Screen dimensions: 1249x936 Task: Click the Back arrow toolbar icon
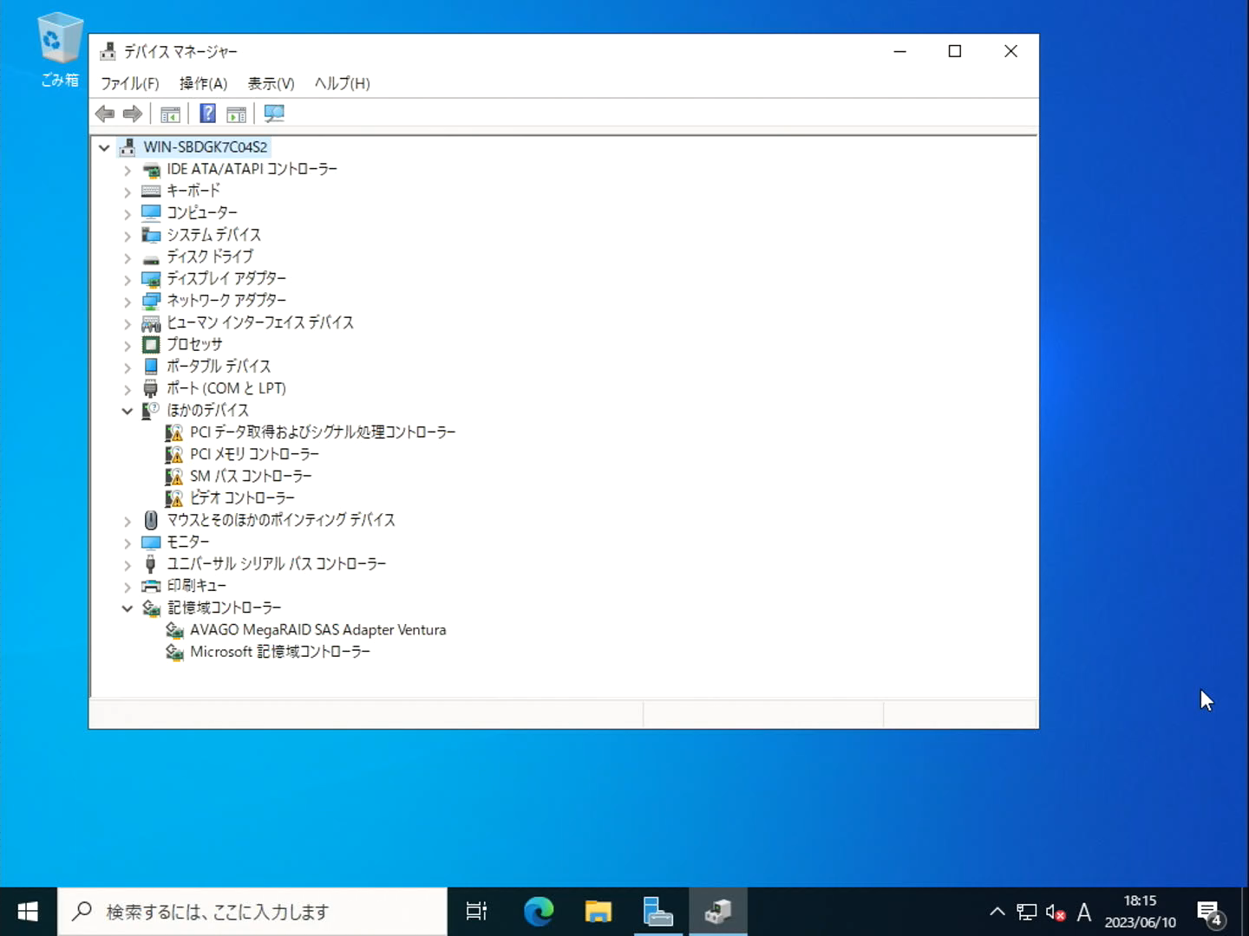(105, 114)
